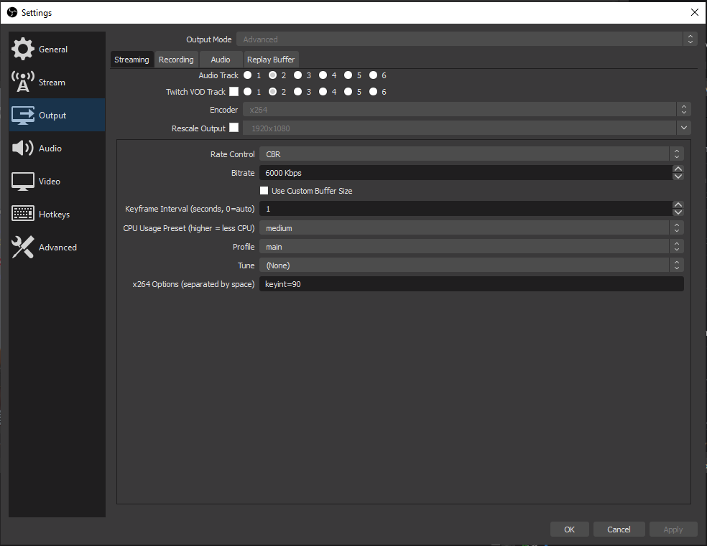Apply the current settings

point(673,529)
